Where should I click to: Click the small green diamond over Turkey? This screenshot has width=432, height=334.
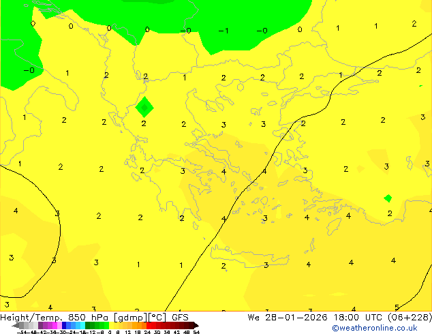point(388,198)
